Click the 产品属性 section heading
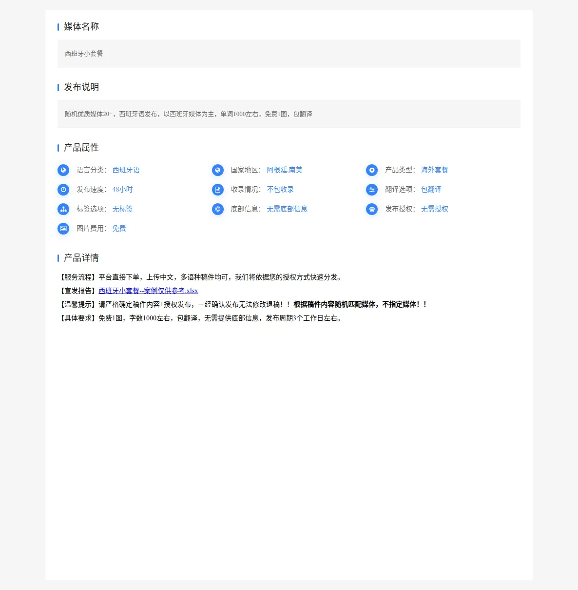The width and height of the screenshot is (578, 590). 81,147
